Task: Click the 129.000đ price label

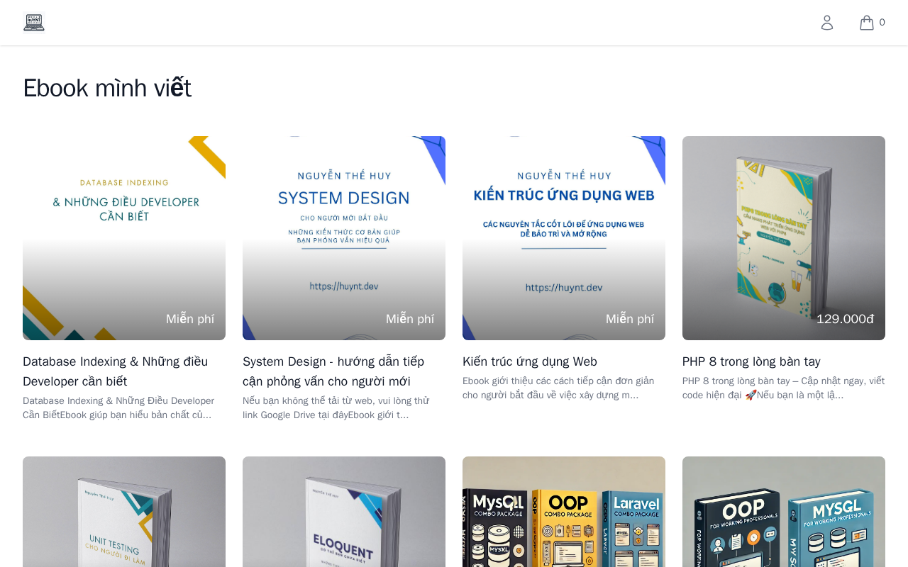Action: [845, 319]
